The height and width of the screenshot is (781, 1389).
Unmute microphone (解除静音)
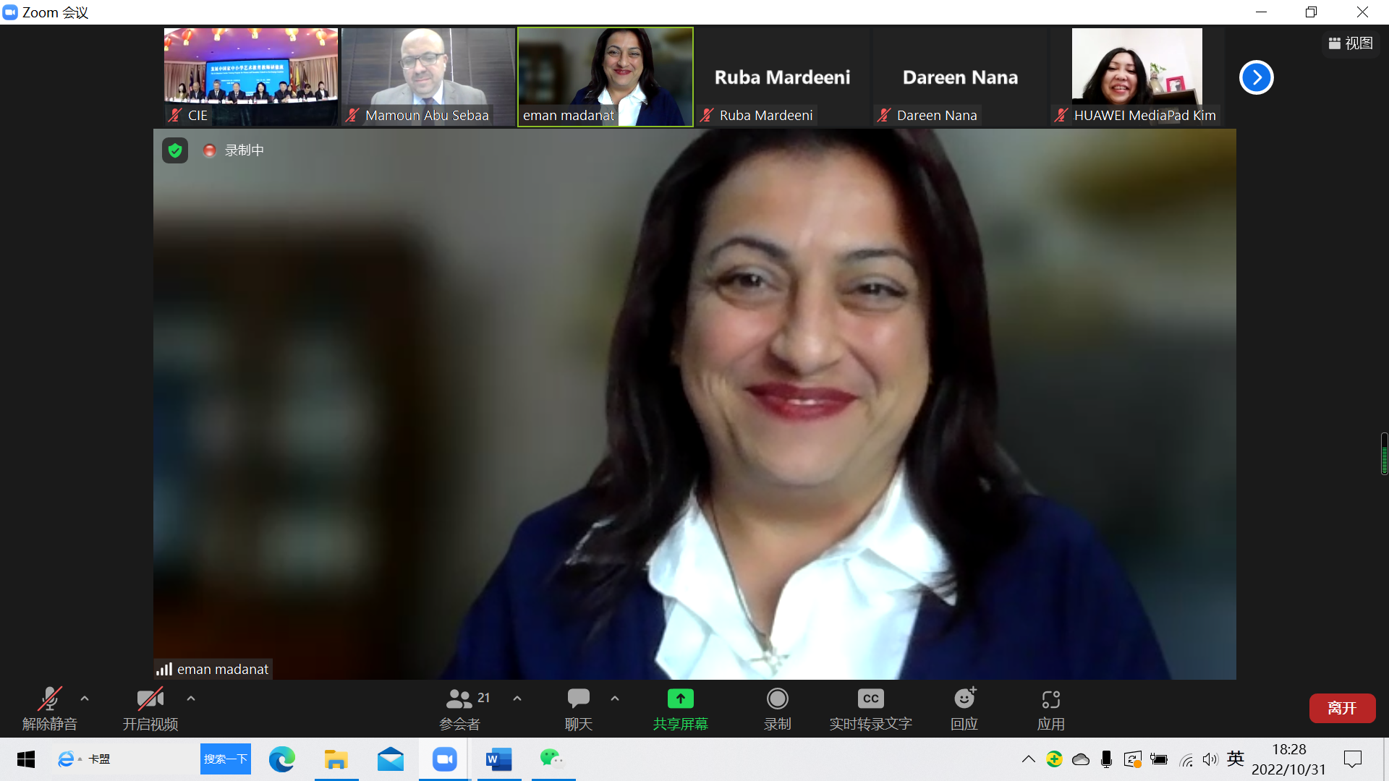49,699
